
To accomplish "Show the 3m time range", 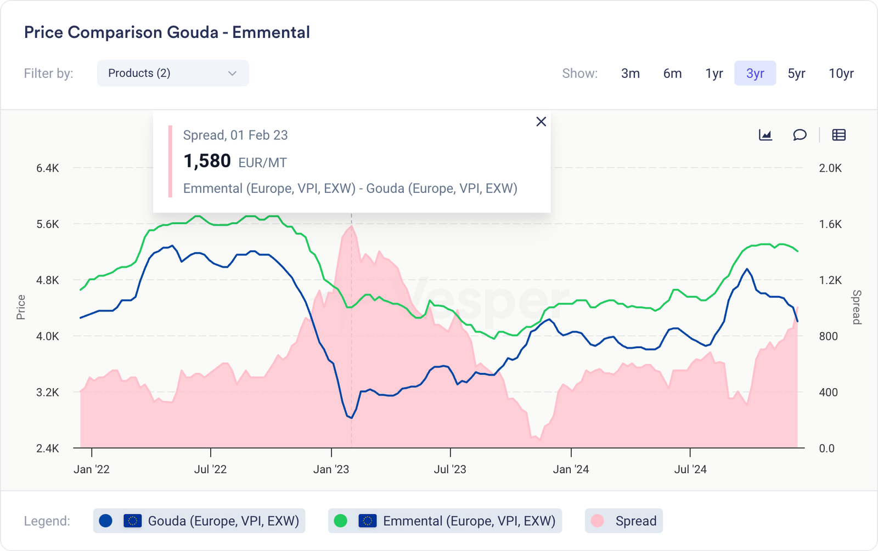I will click(631, 73).
